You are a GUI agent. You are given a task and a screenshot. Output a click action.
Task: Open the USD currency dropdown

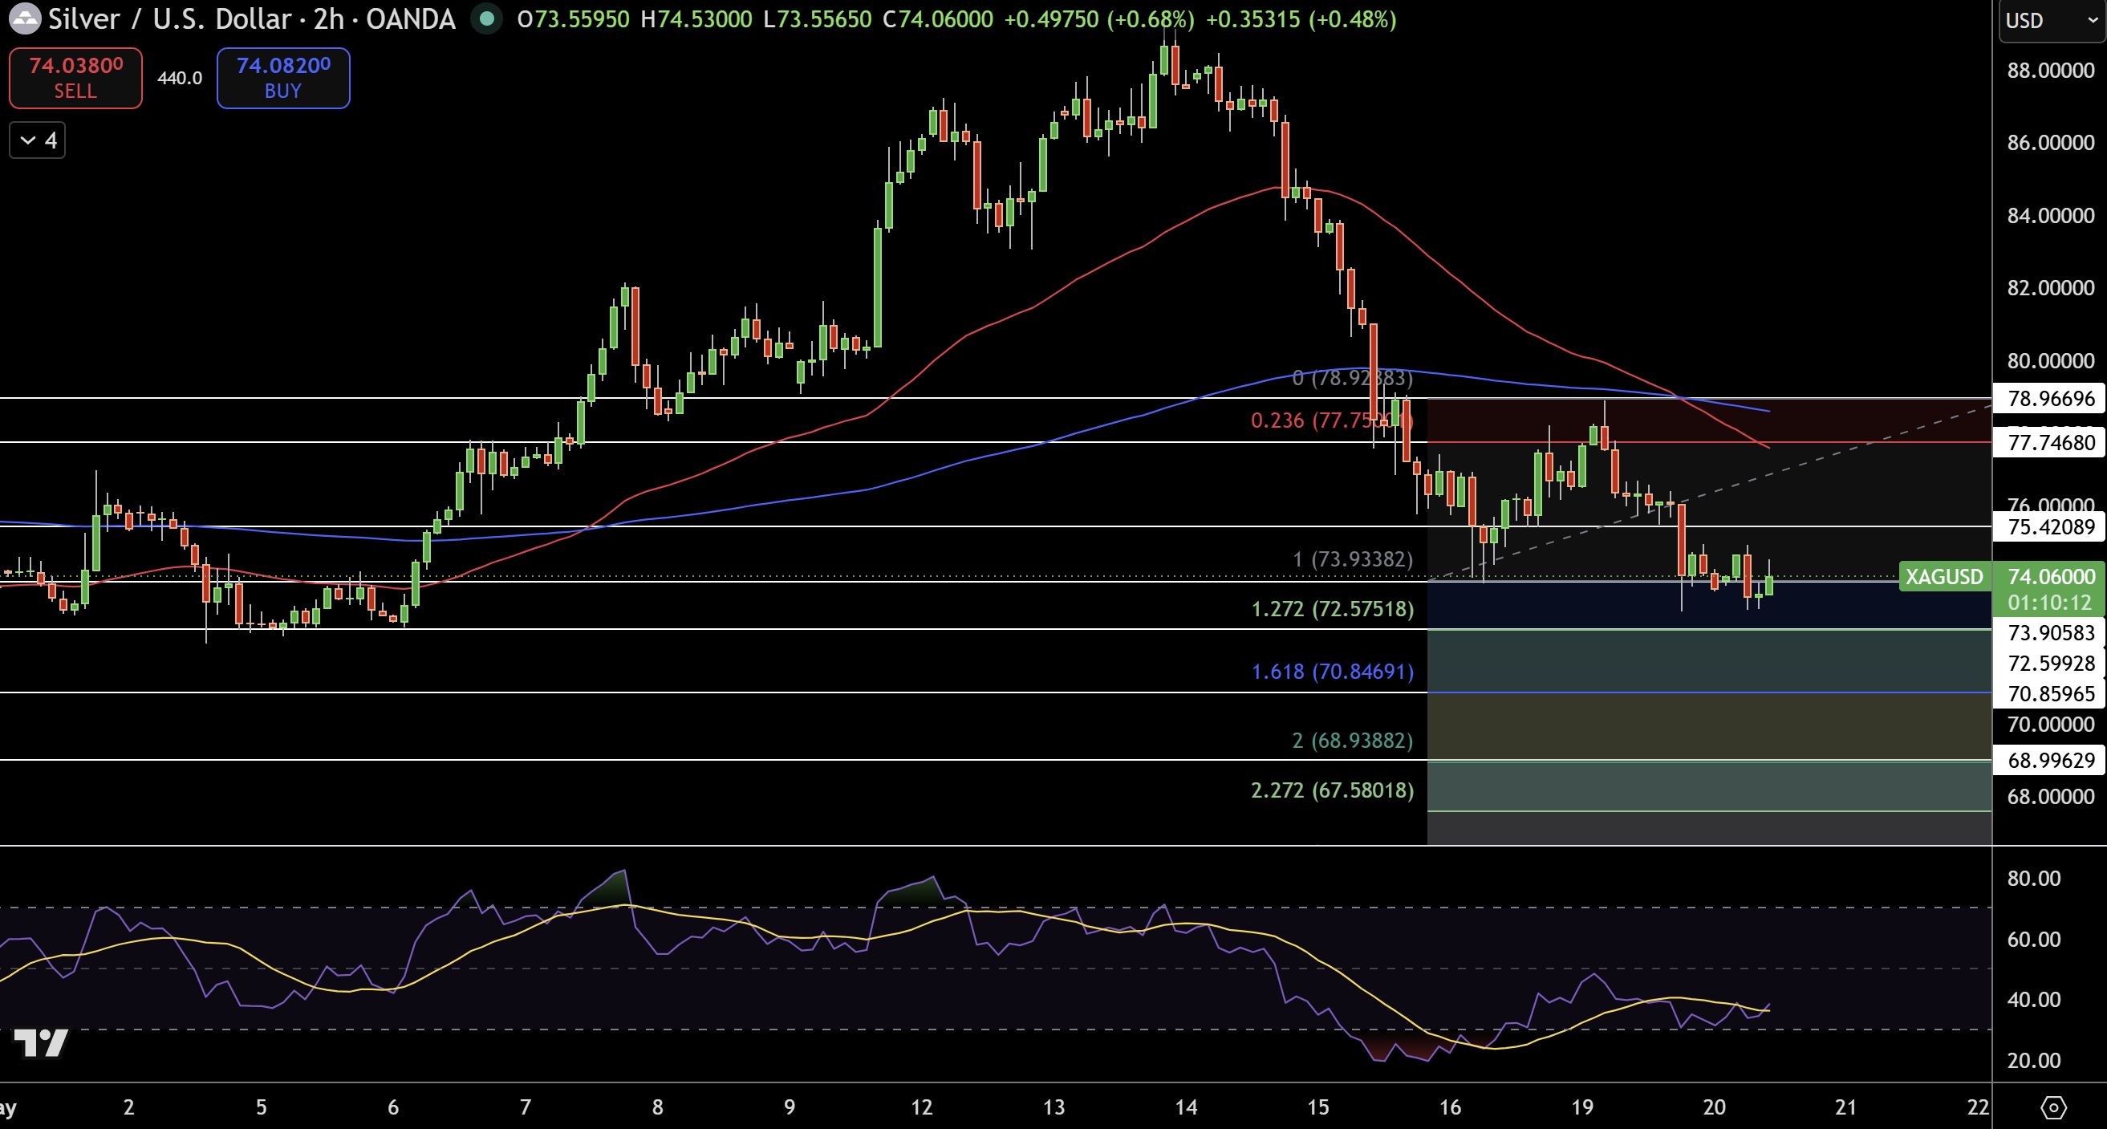(x=2052, y=20)
